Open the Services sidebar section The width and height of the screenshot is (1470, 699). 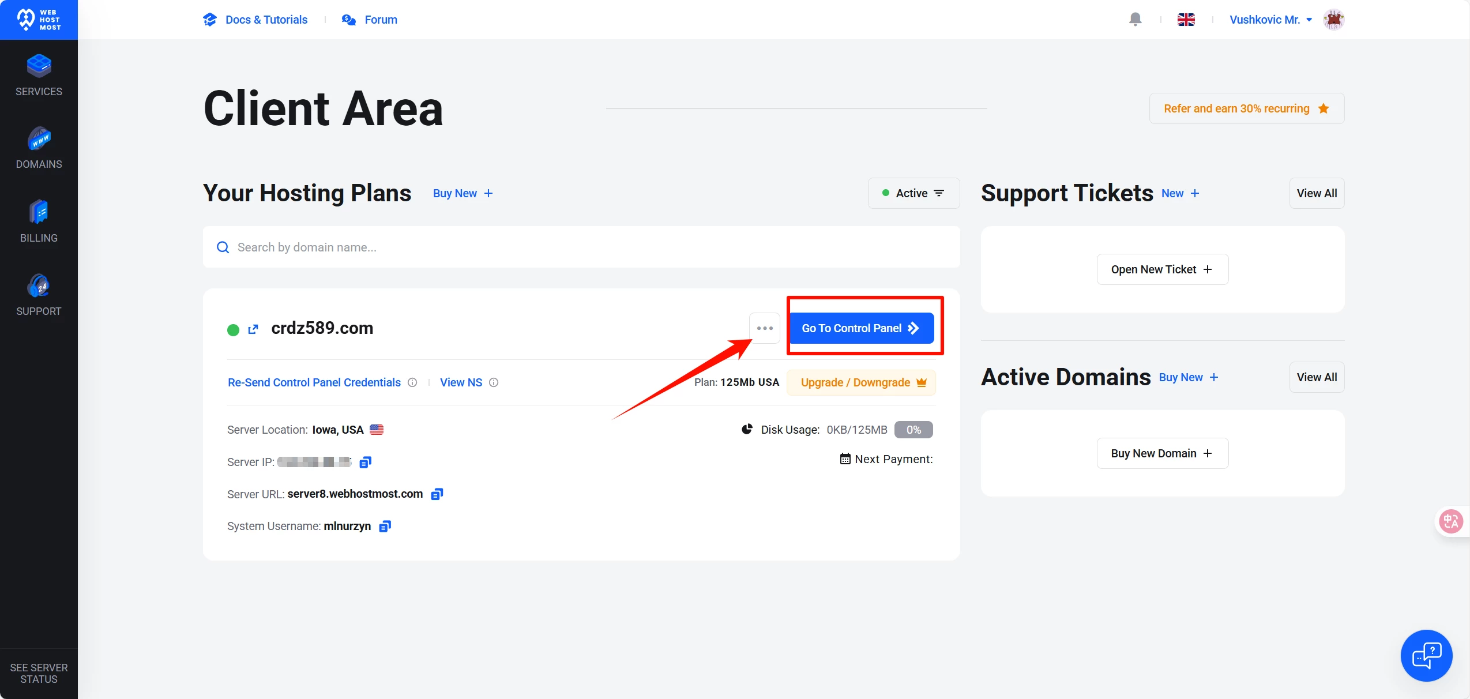[39, 75]
